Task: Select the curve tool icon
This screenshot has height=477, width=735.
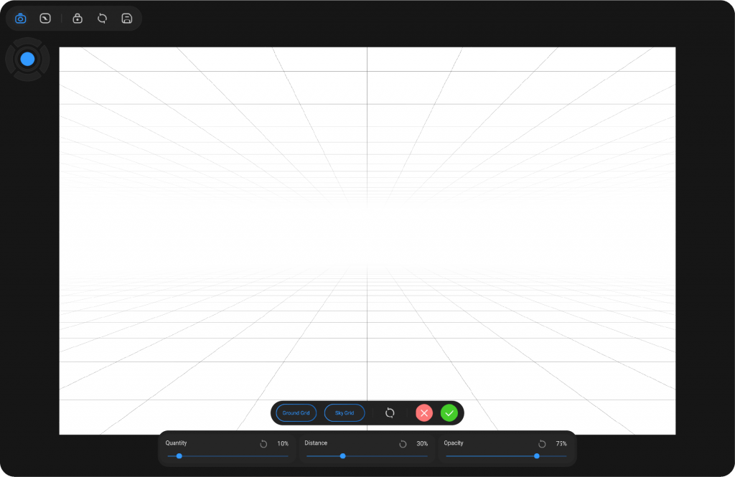Action: [45, 19]
